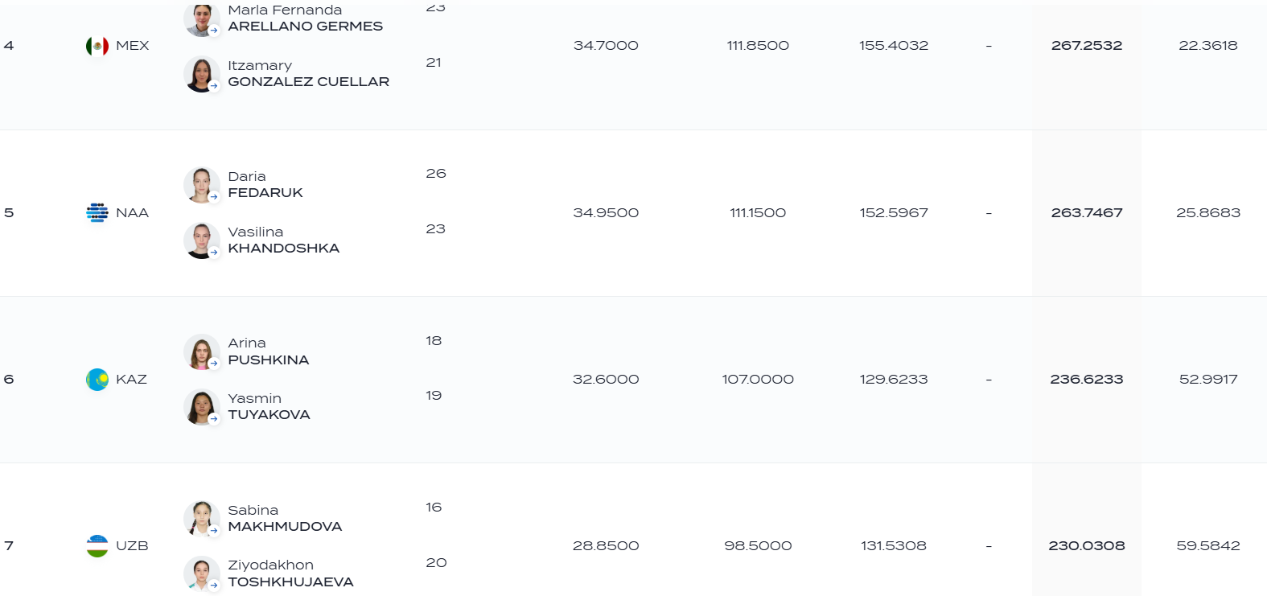Open Sabina MAKHMUDOVA athlete page
The width and height of the screenshot is (1267, 596).
click(285, 518)
